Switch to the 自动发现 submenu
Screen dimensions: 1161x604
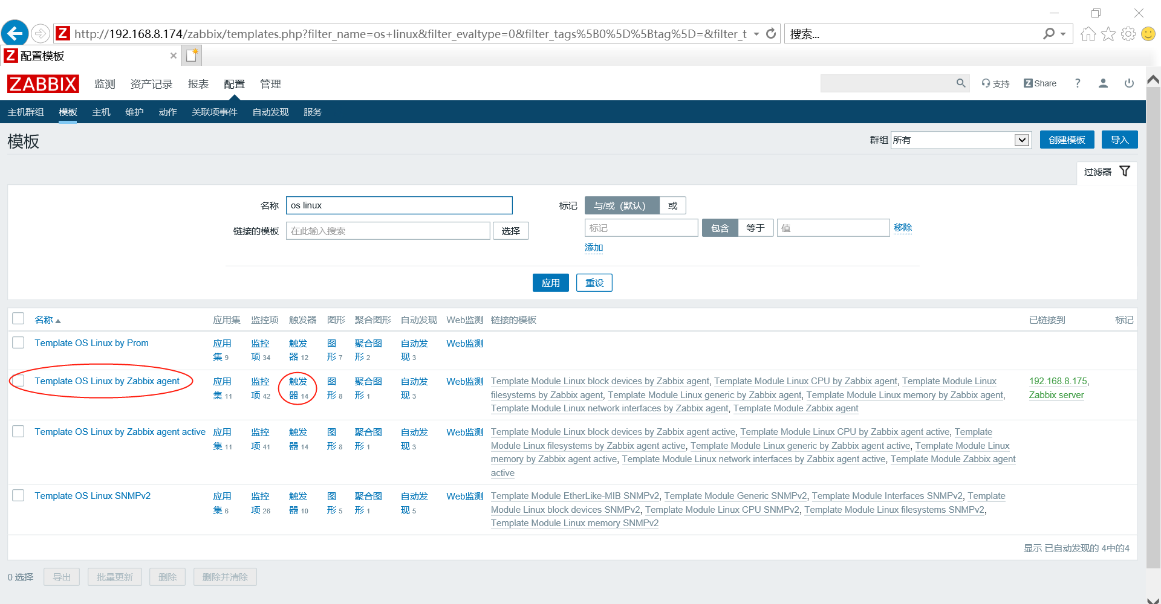270,112
